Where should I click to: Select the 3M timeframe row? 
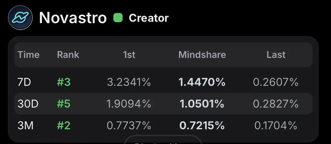click(163, 125)
